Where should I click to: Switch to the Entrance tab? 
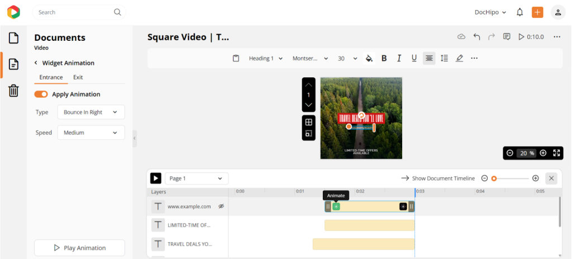pos(51,77)
